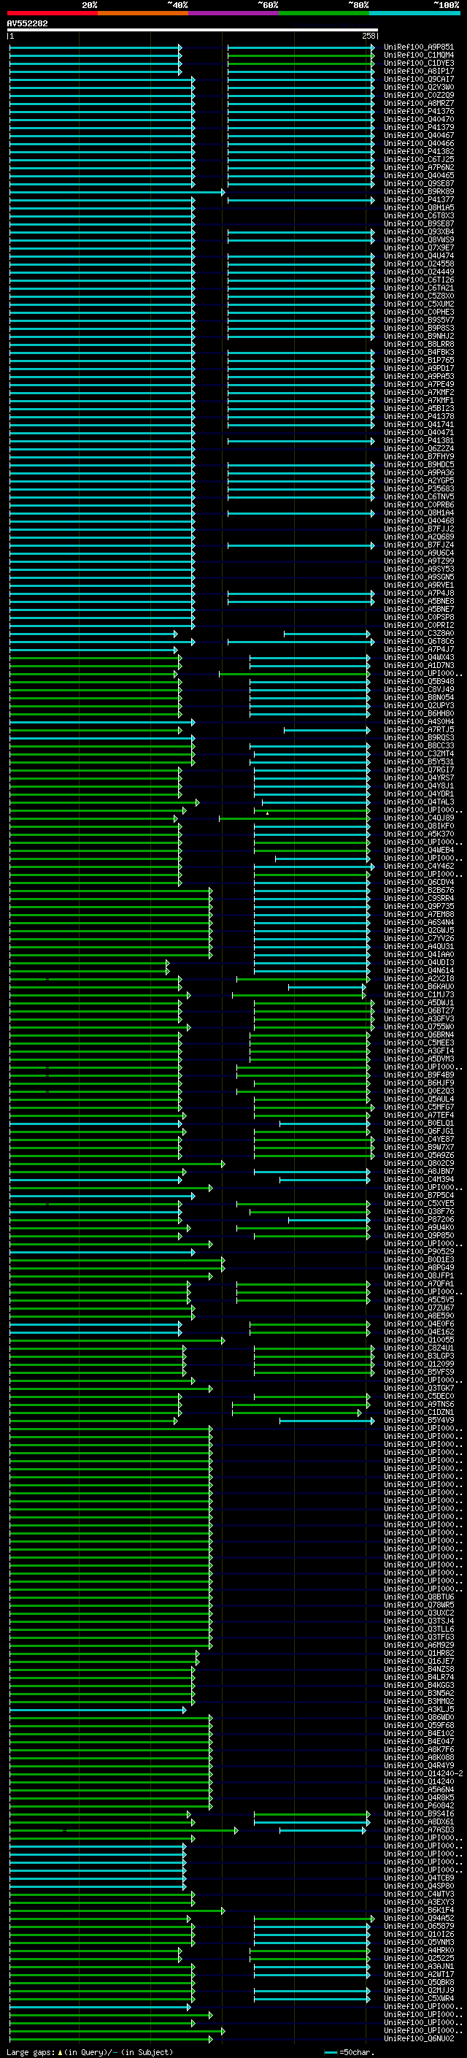Select the UniRef100_C4QJ89 label
The image size is (467, 2058).
coord(418,818)
